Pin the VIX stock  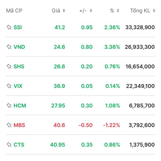(9, 86)
